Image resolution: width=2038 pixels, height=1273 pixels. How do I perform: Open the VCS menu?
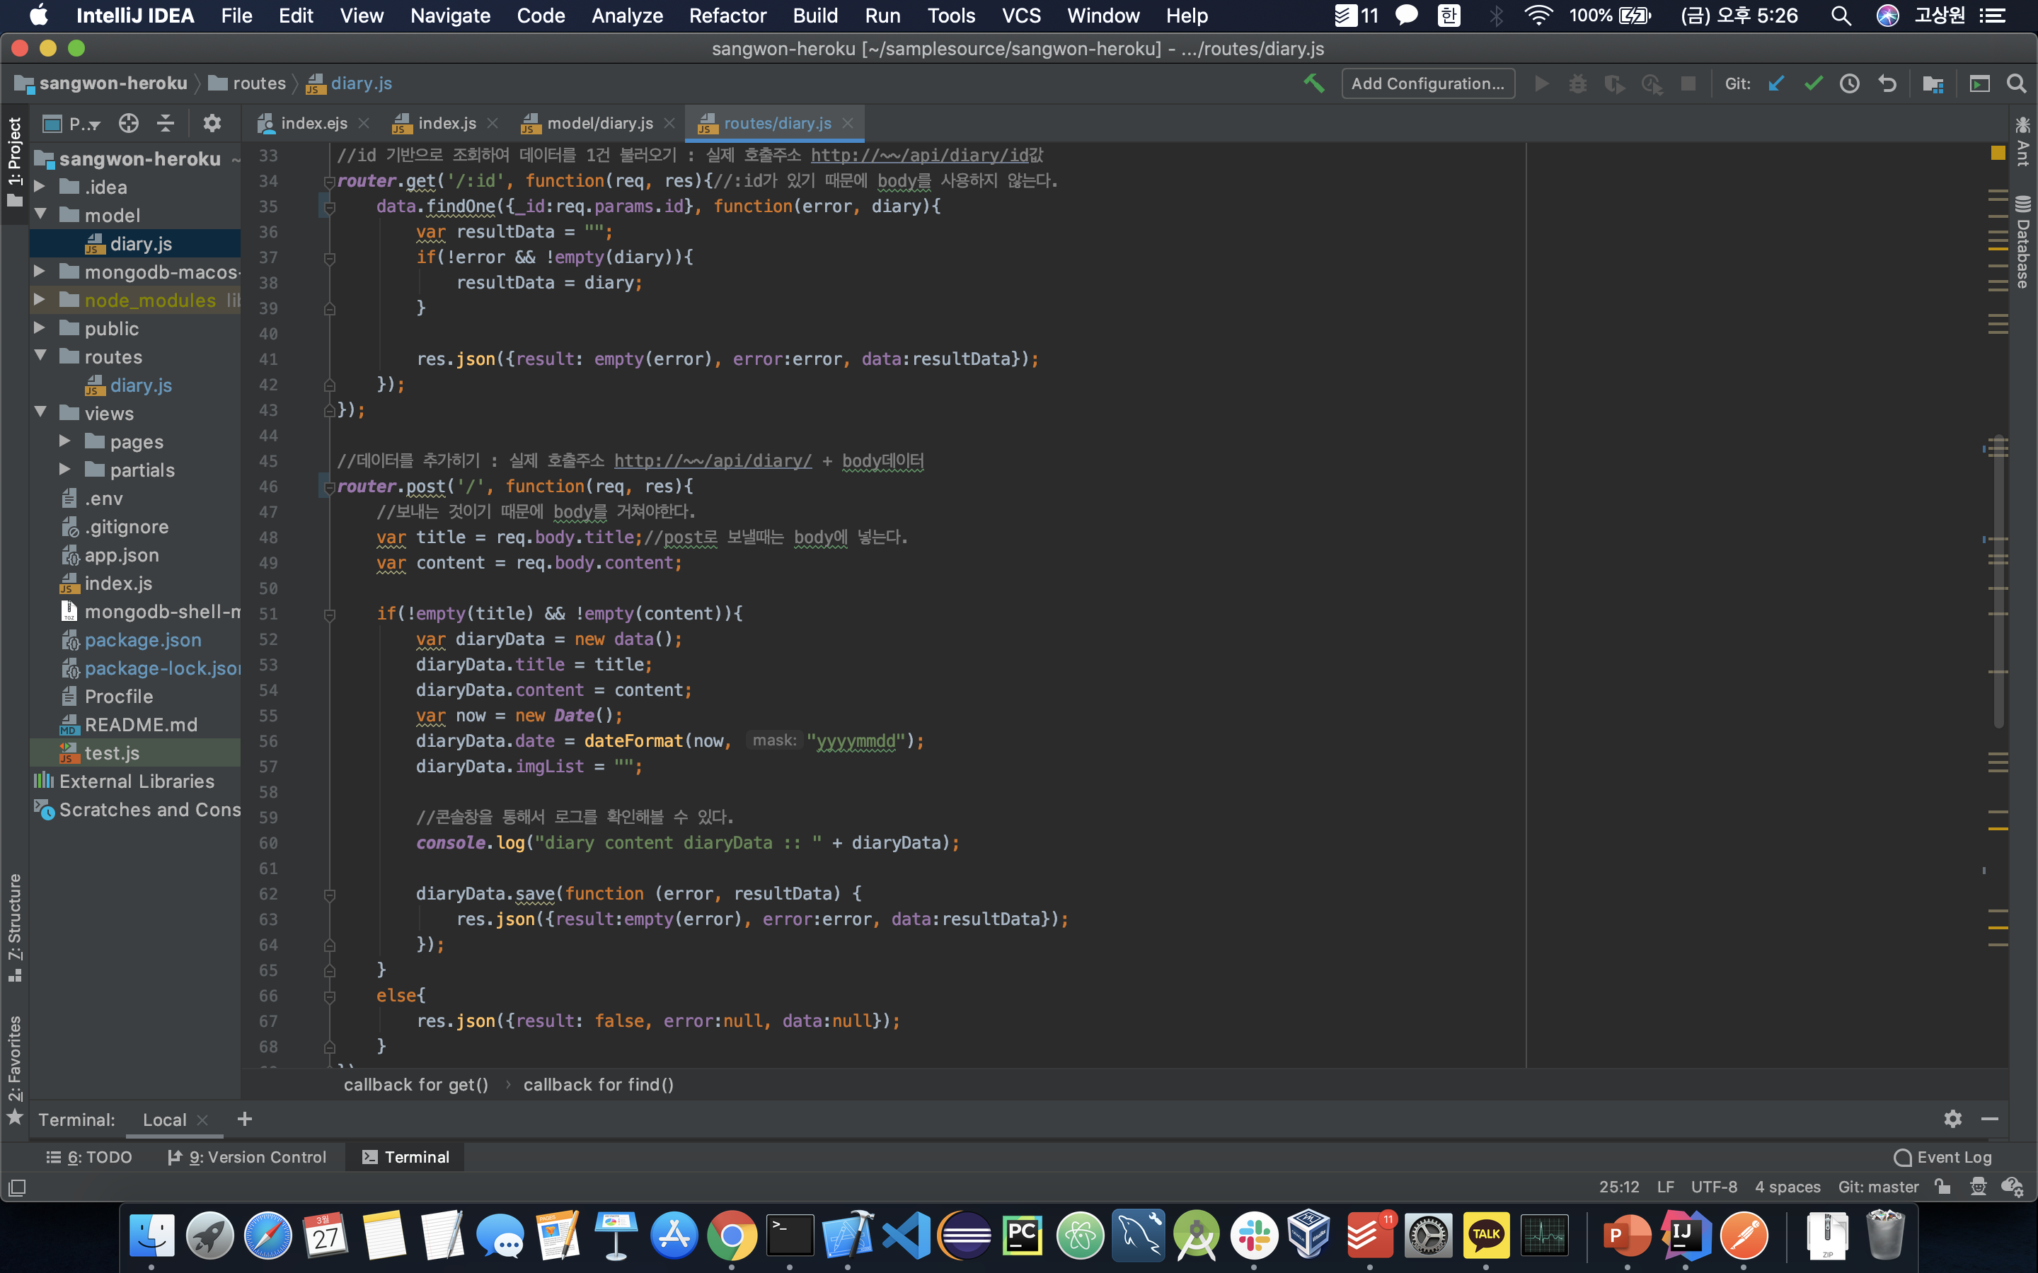1020,15
